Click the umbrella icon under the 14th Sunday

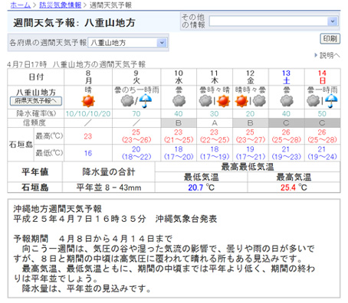tap(331, 101)
